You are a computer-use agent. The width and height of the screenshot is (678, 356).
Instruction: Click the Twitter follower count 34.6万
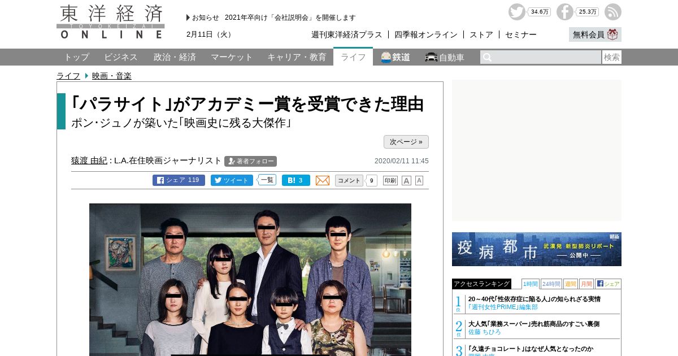click(540, 12)
